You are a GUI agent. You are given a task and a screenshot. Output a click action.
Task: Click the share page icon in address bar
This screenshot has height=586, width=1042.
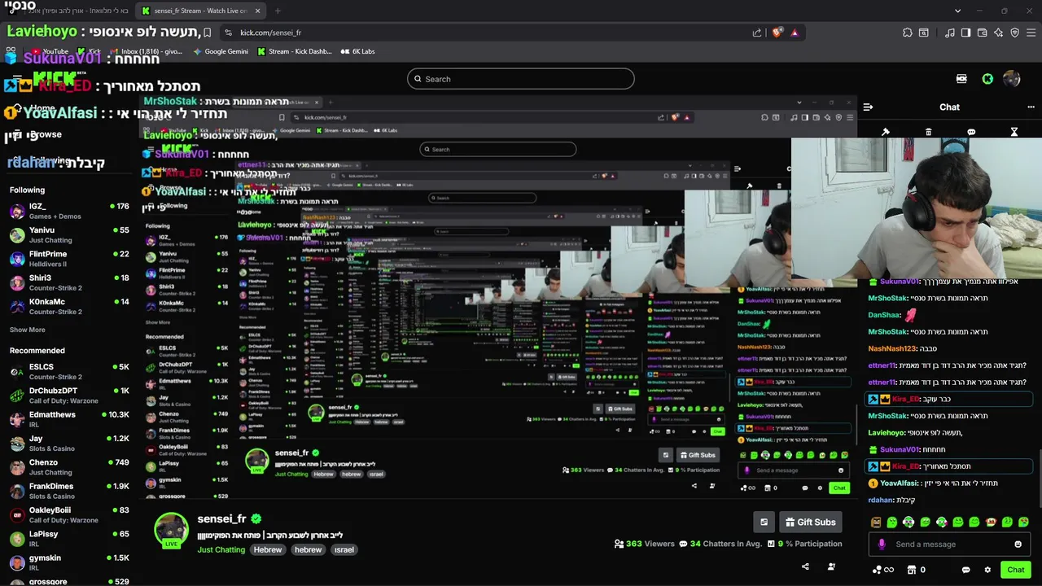point(757,33)
